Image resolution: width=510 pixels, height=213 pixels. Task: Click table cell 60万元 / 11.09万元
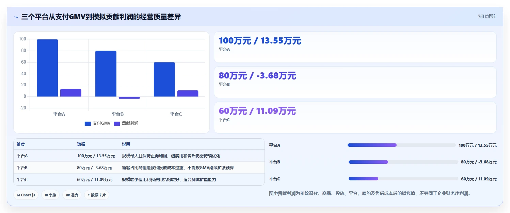95,179
